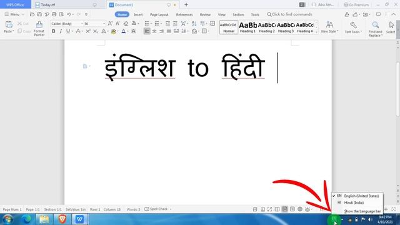Apply superscript formatting

tap(87, 31)
